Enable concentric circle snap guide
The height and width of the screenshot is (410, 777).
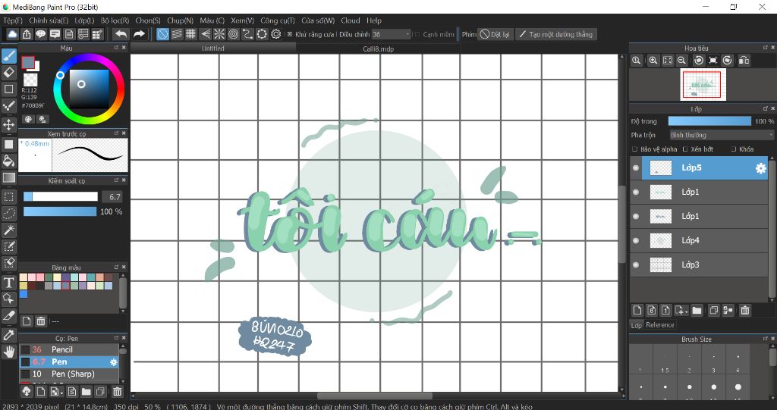(x=233, y=34)
